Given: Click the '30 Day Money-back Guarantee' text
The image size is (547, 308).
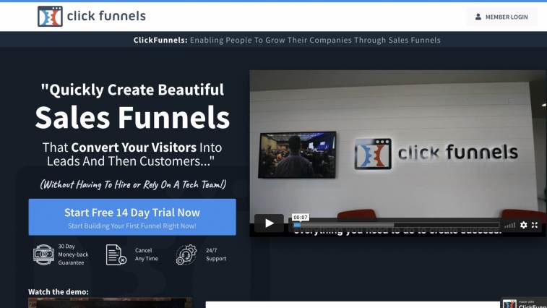Looking at the screenshot, I should pos(73,254).
